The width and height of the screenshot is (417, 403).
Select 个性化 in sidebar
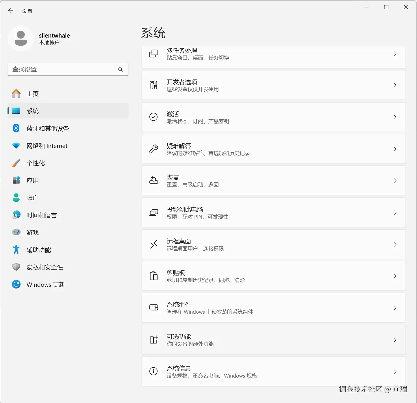coord(68,163)
